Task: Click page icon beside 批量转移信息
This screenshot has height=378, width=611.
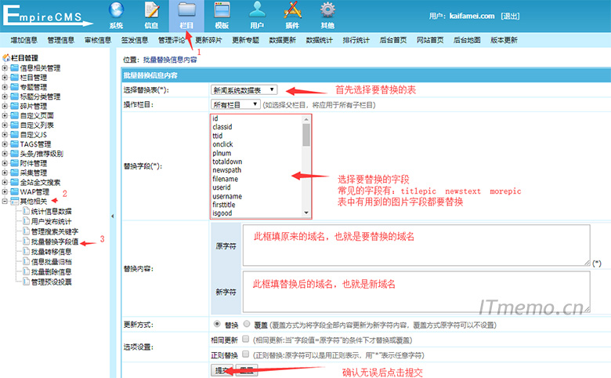Action: [26, 251]
